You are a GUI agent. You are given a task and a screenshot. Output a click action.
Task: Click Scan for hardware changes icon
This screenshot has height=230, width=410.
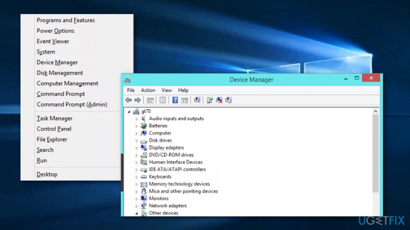[x=197, y=100]
